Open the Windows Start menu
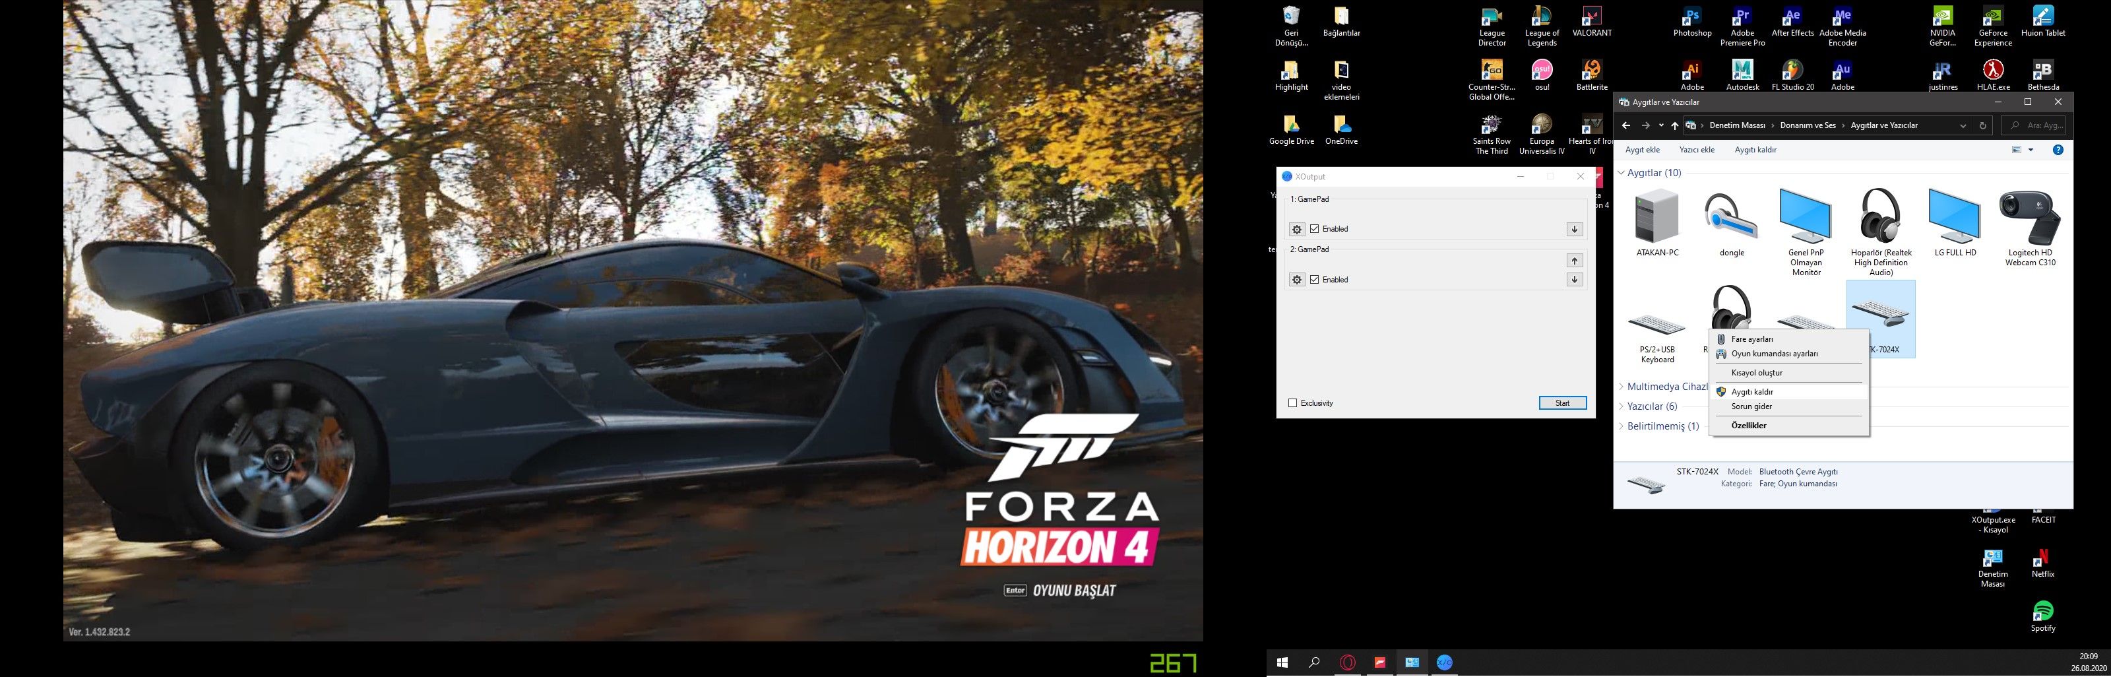The image size is (2111, 677). point(1282,663)
